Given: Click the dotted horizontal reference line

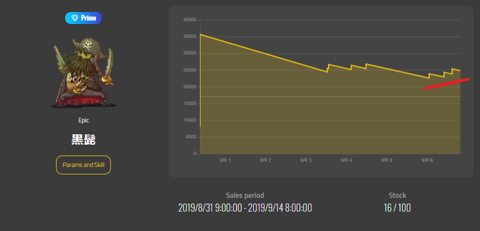Looking at the screenshot, I should click(330, 97).
